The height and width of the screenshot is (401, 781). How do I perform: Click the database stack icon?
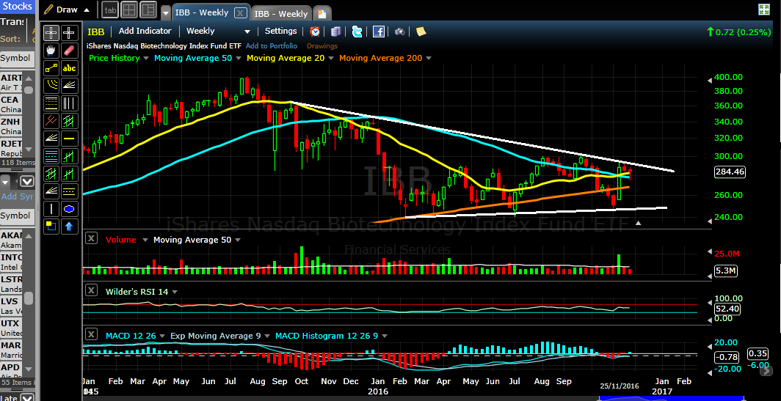336,32
